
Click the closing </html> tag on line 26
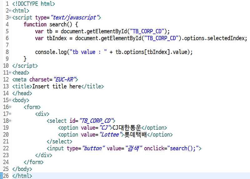pos(22,176)
